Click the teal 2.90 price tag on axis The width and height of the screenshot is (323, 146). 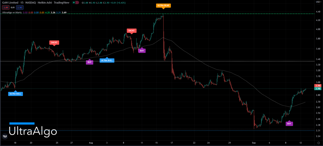318,89
